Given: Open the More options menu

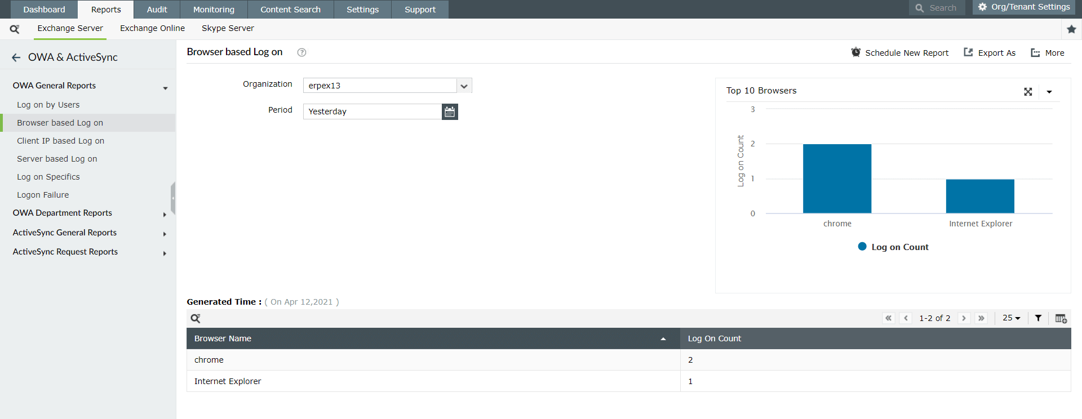Looking at the screenshot, I should [1048, 53].
